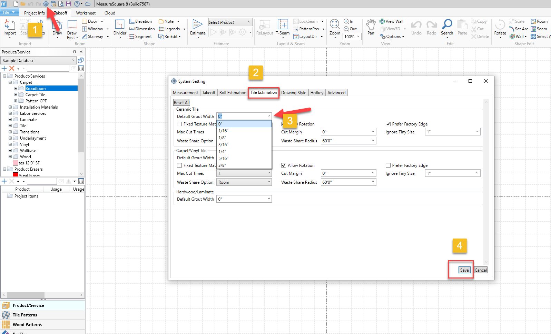The width and height of the screenshot is (551, 334).
Task: Select the Draw Rect tool
Action: coord(72,30)
